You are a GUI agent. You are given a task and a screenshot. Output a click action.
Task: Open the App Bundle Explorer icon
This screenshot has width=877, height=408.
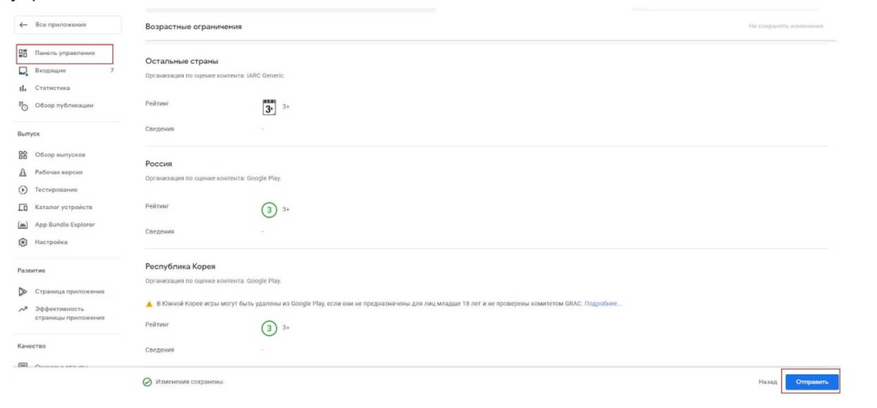click(23, 225)
